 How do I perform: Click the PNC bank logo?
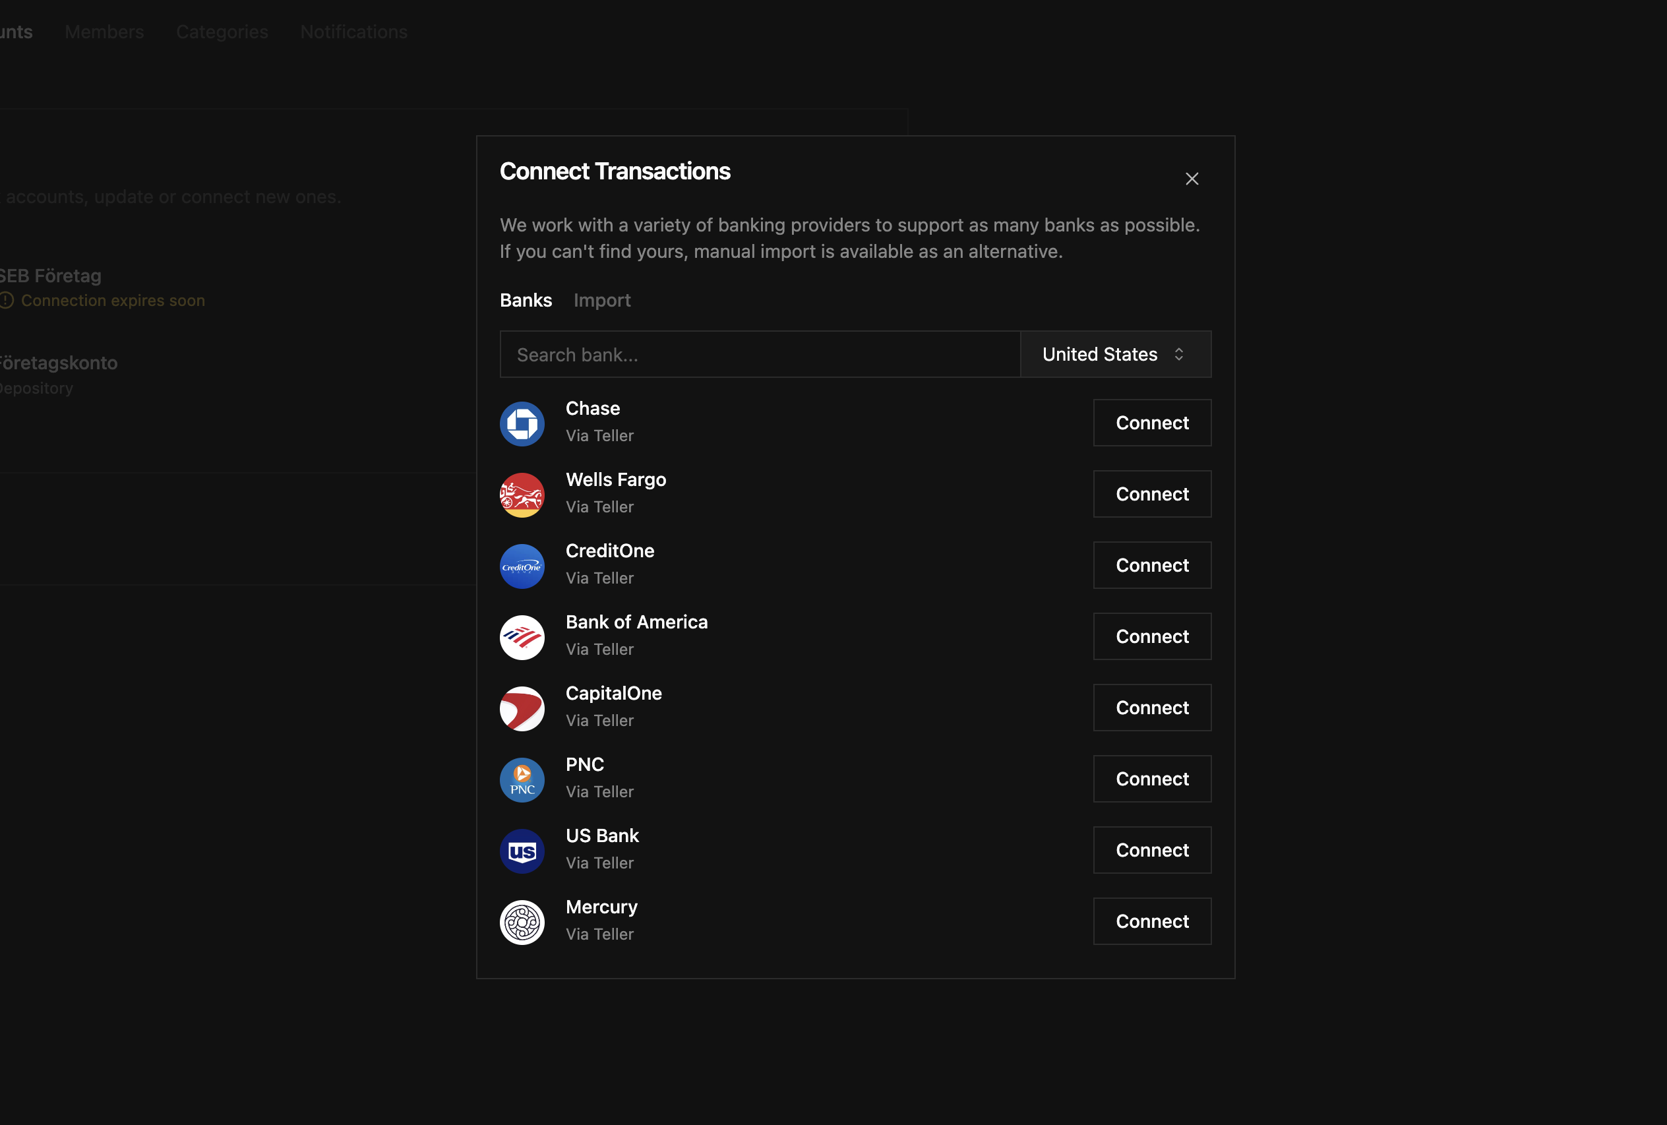[522, 779]
